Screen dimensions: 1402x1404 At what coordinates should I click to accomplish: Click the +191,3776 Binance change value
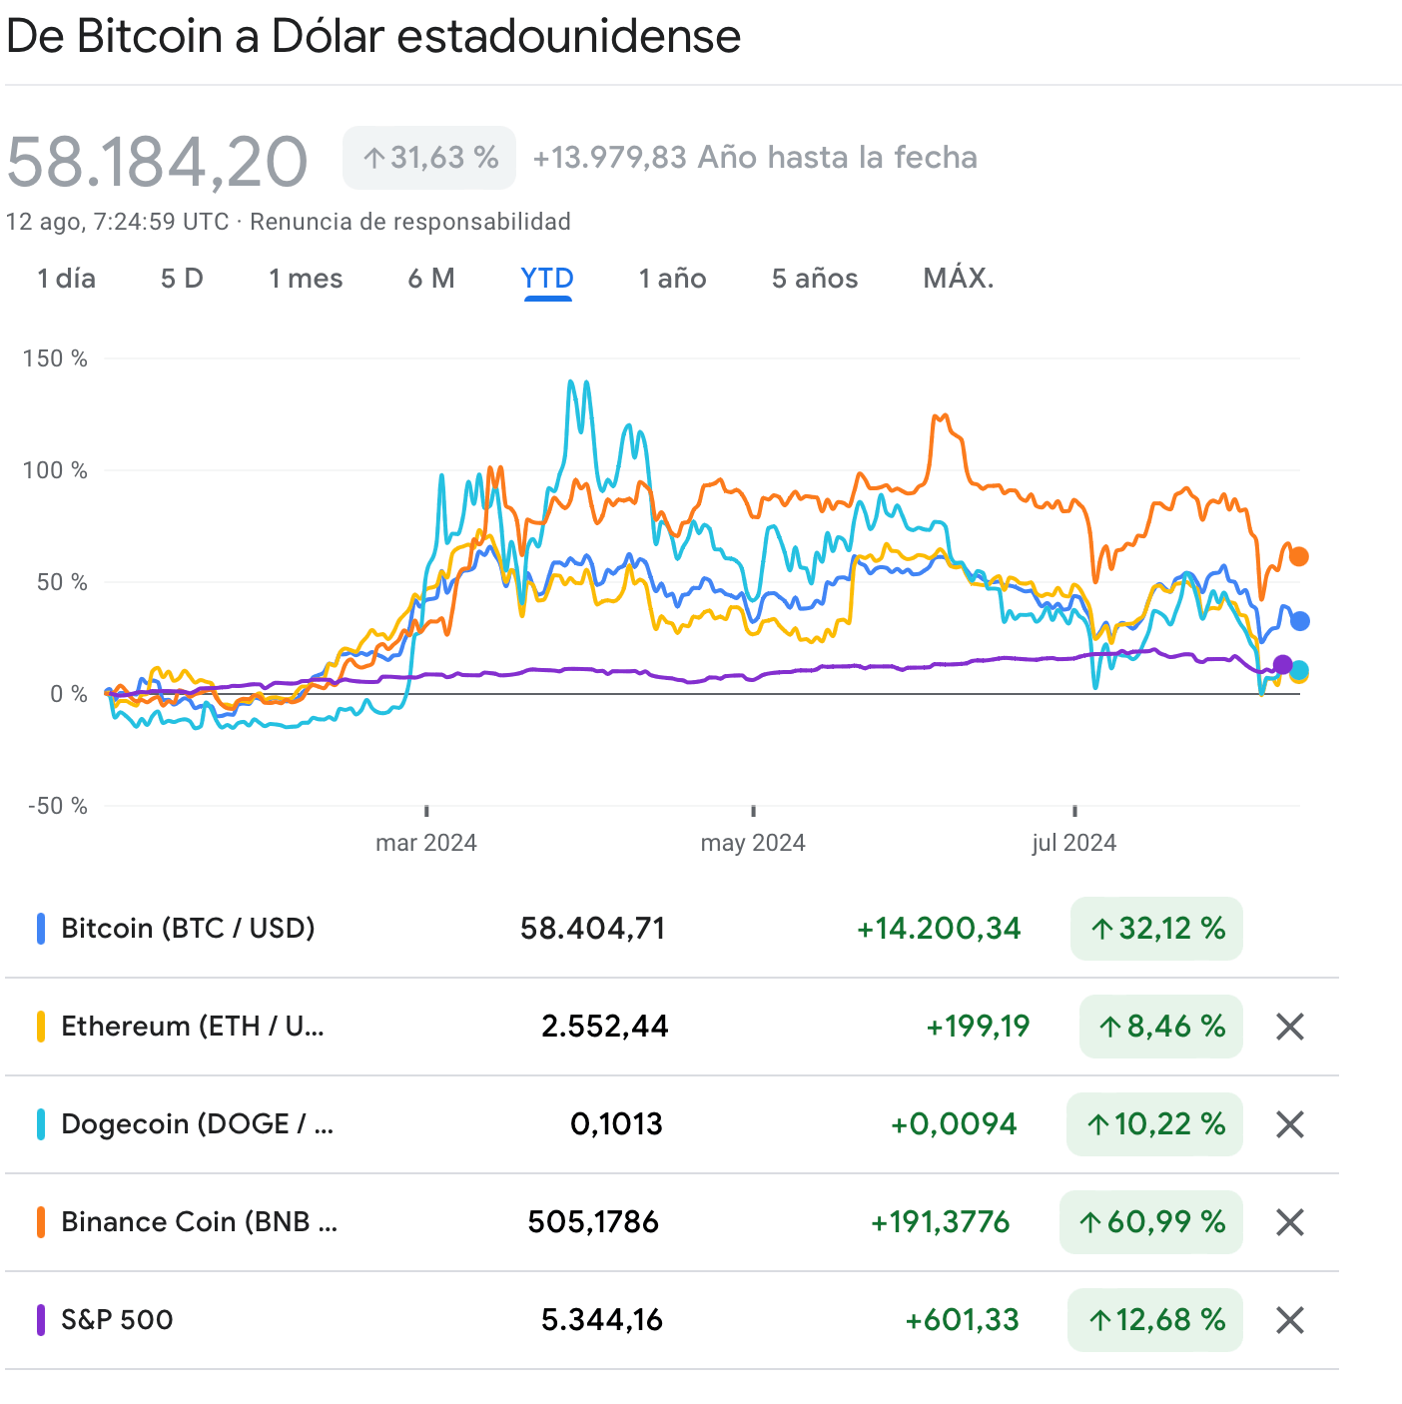click(x=941, y=1222)
